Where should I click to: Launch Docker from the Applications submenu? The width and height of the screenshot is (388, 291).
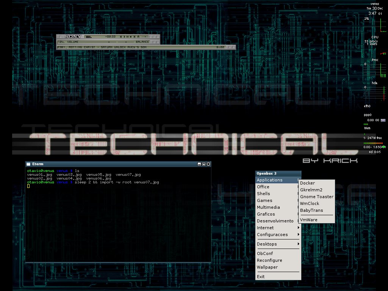coord(316,183)
